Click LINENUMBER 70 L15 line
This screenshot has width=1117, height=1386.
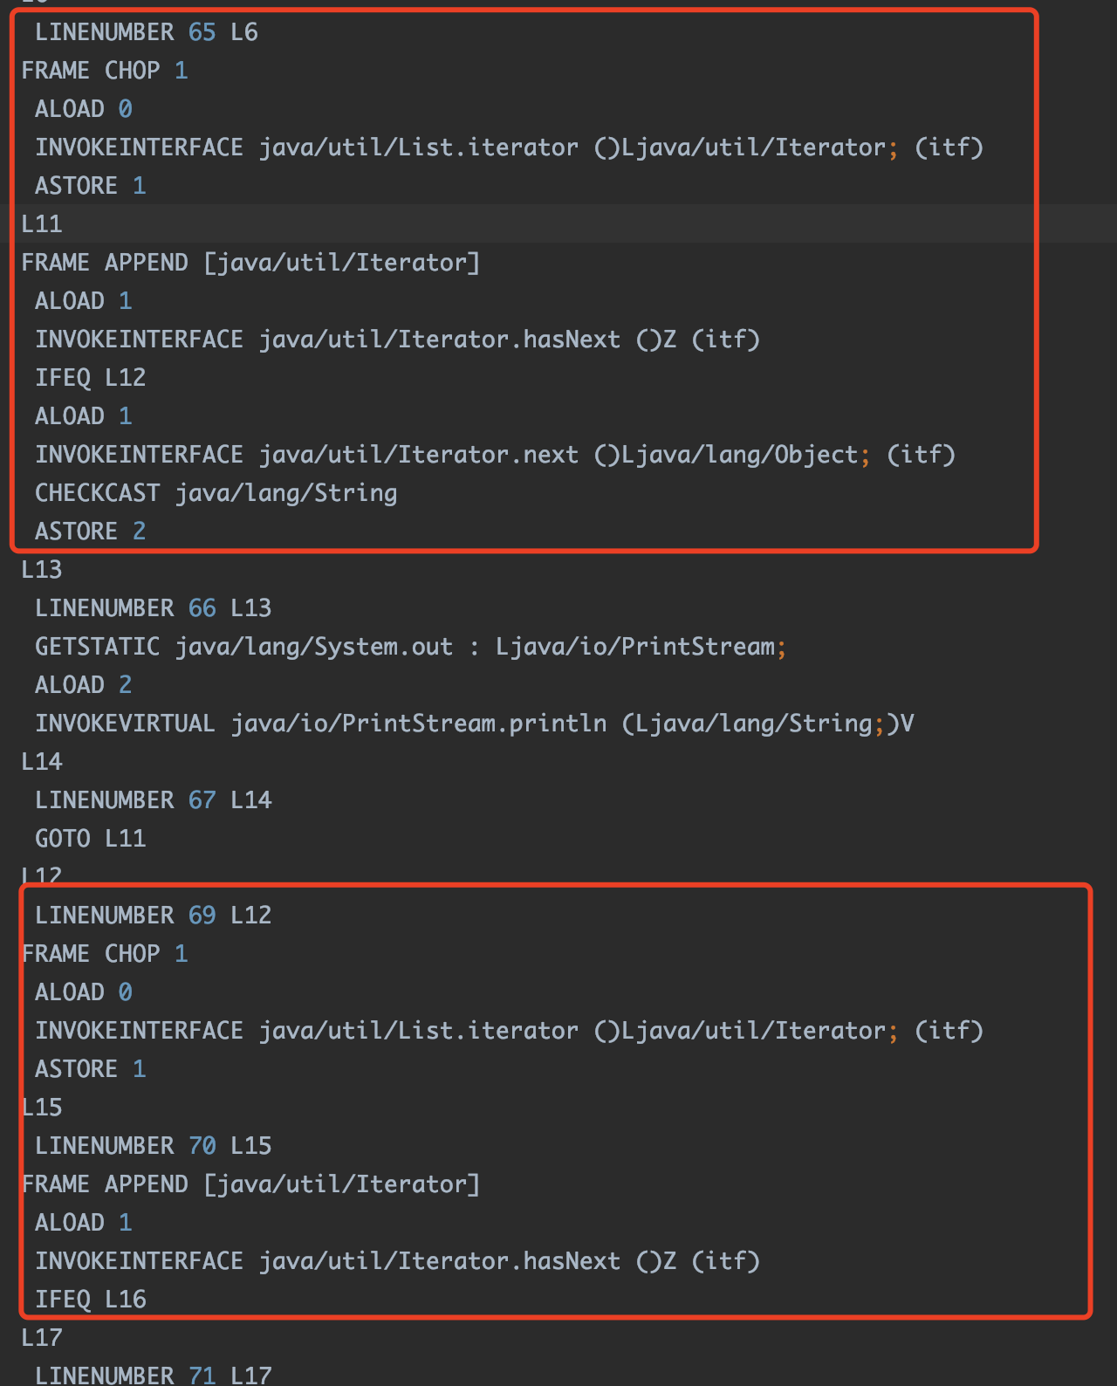point(154,1146)
